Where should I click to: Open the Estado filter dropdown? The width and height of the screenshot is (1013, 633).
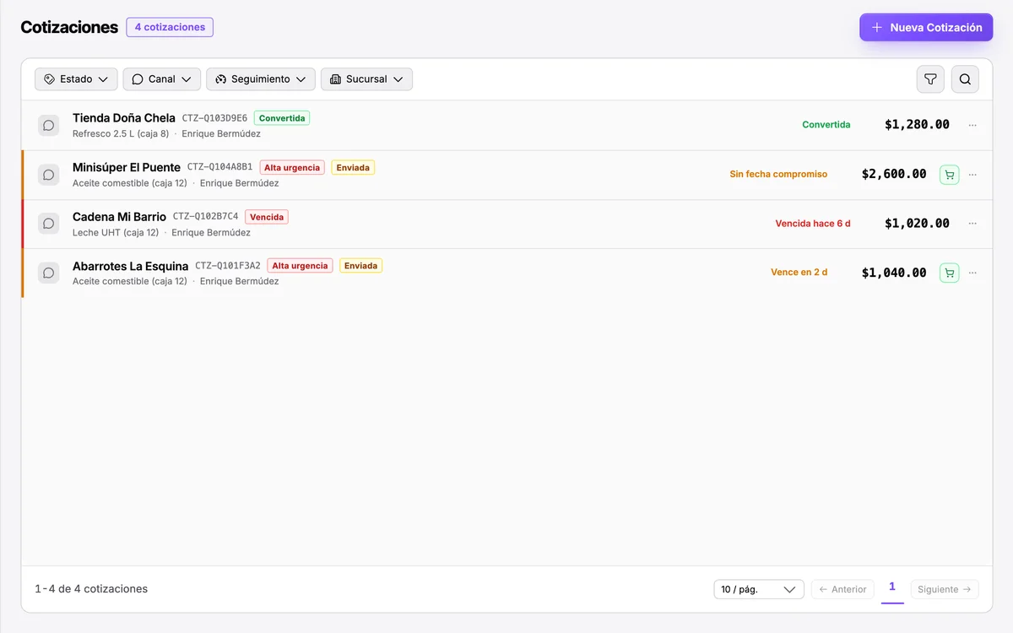coord(76,79)
